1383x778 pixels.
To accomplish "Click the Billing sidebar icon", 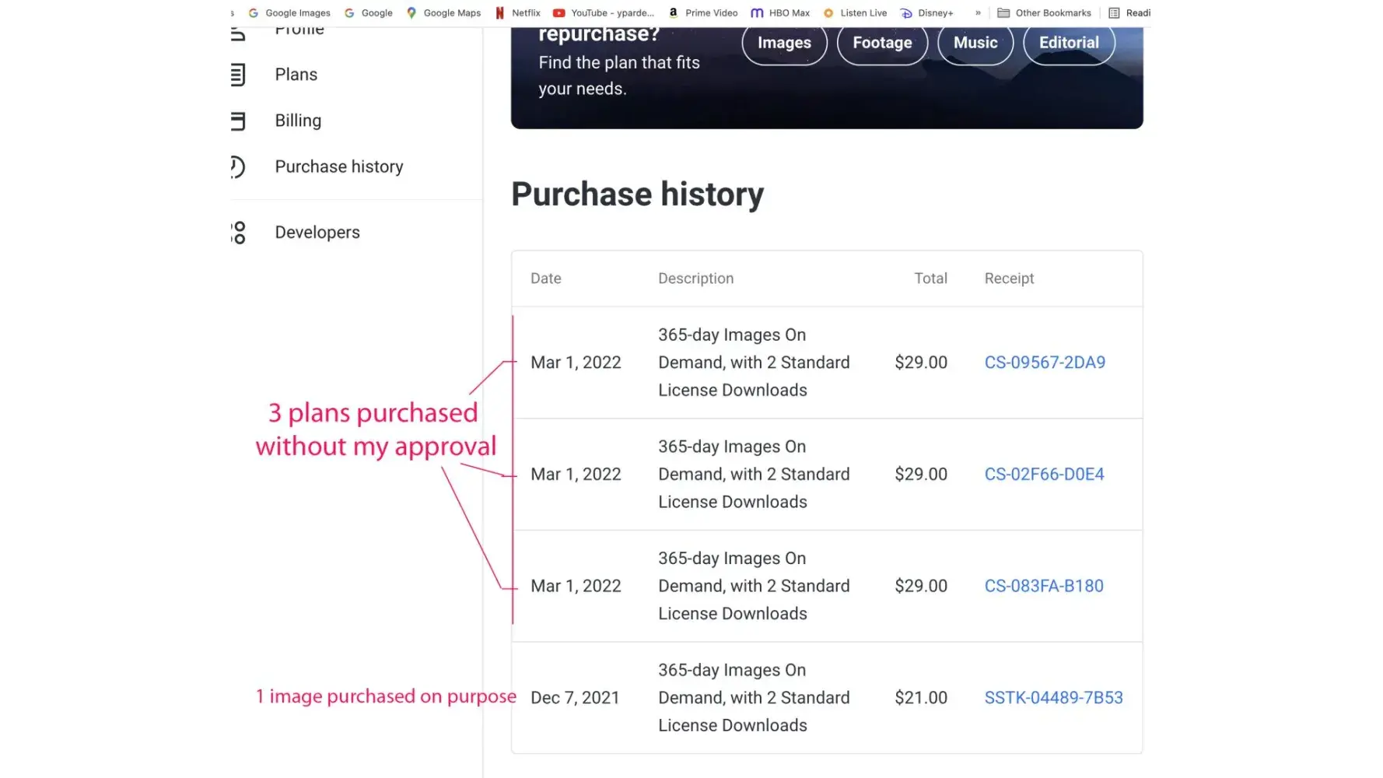I will point(238,121).
